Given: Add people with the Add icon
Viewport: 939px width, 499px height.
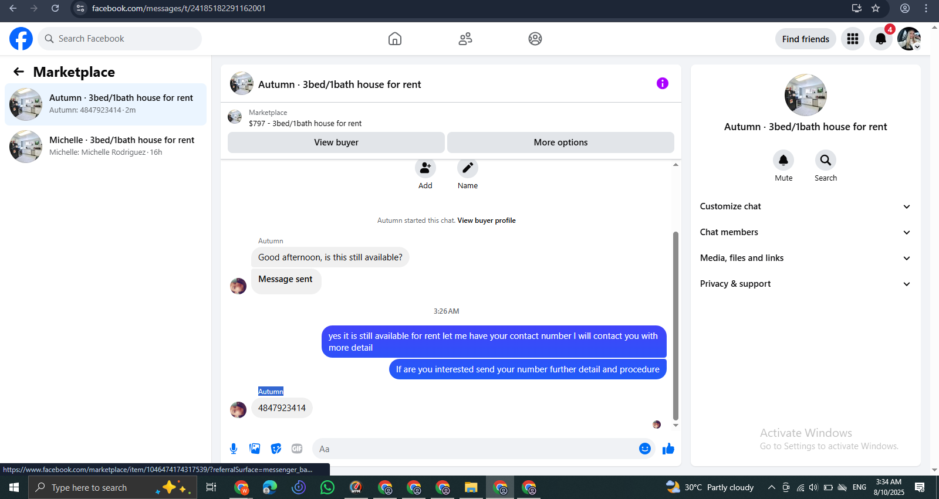Looking at the screenshot, I should click(425, 168).
